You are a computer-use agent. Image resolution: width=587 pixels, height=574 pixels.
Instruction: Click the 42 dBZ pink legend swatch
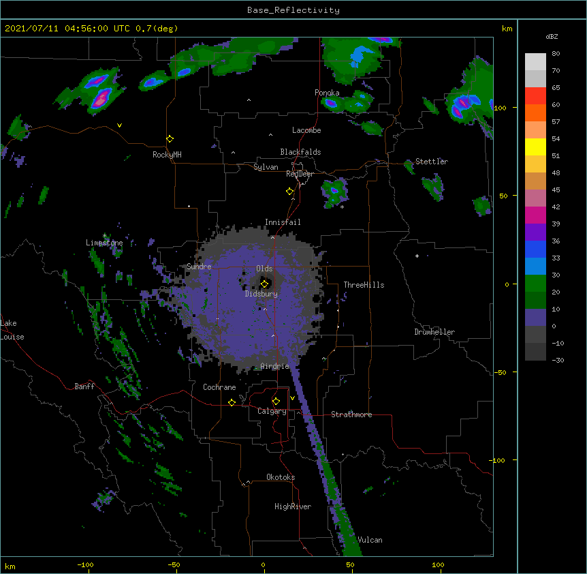pos(535,215)
